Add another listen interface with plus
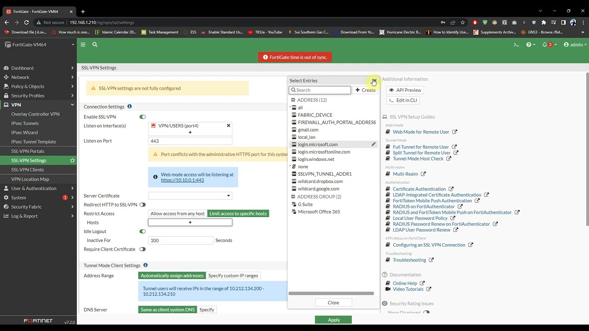This screenshot has height=331, width=589. tap(190, 132)
